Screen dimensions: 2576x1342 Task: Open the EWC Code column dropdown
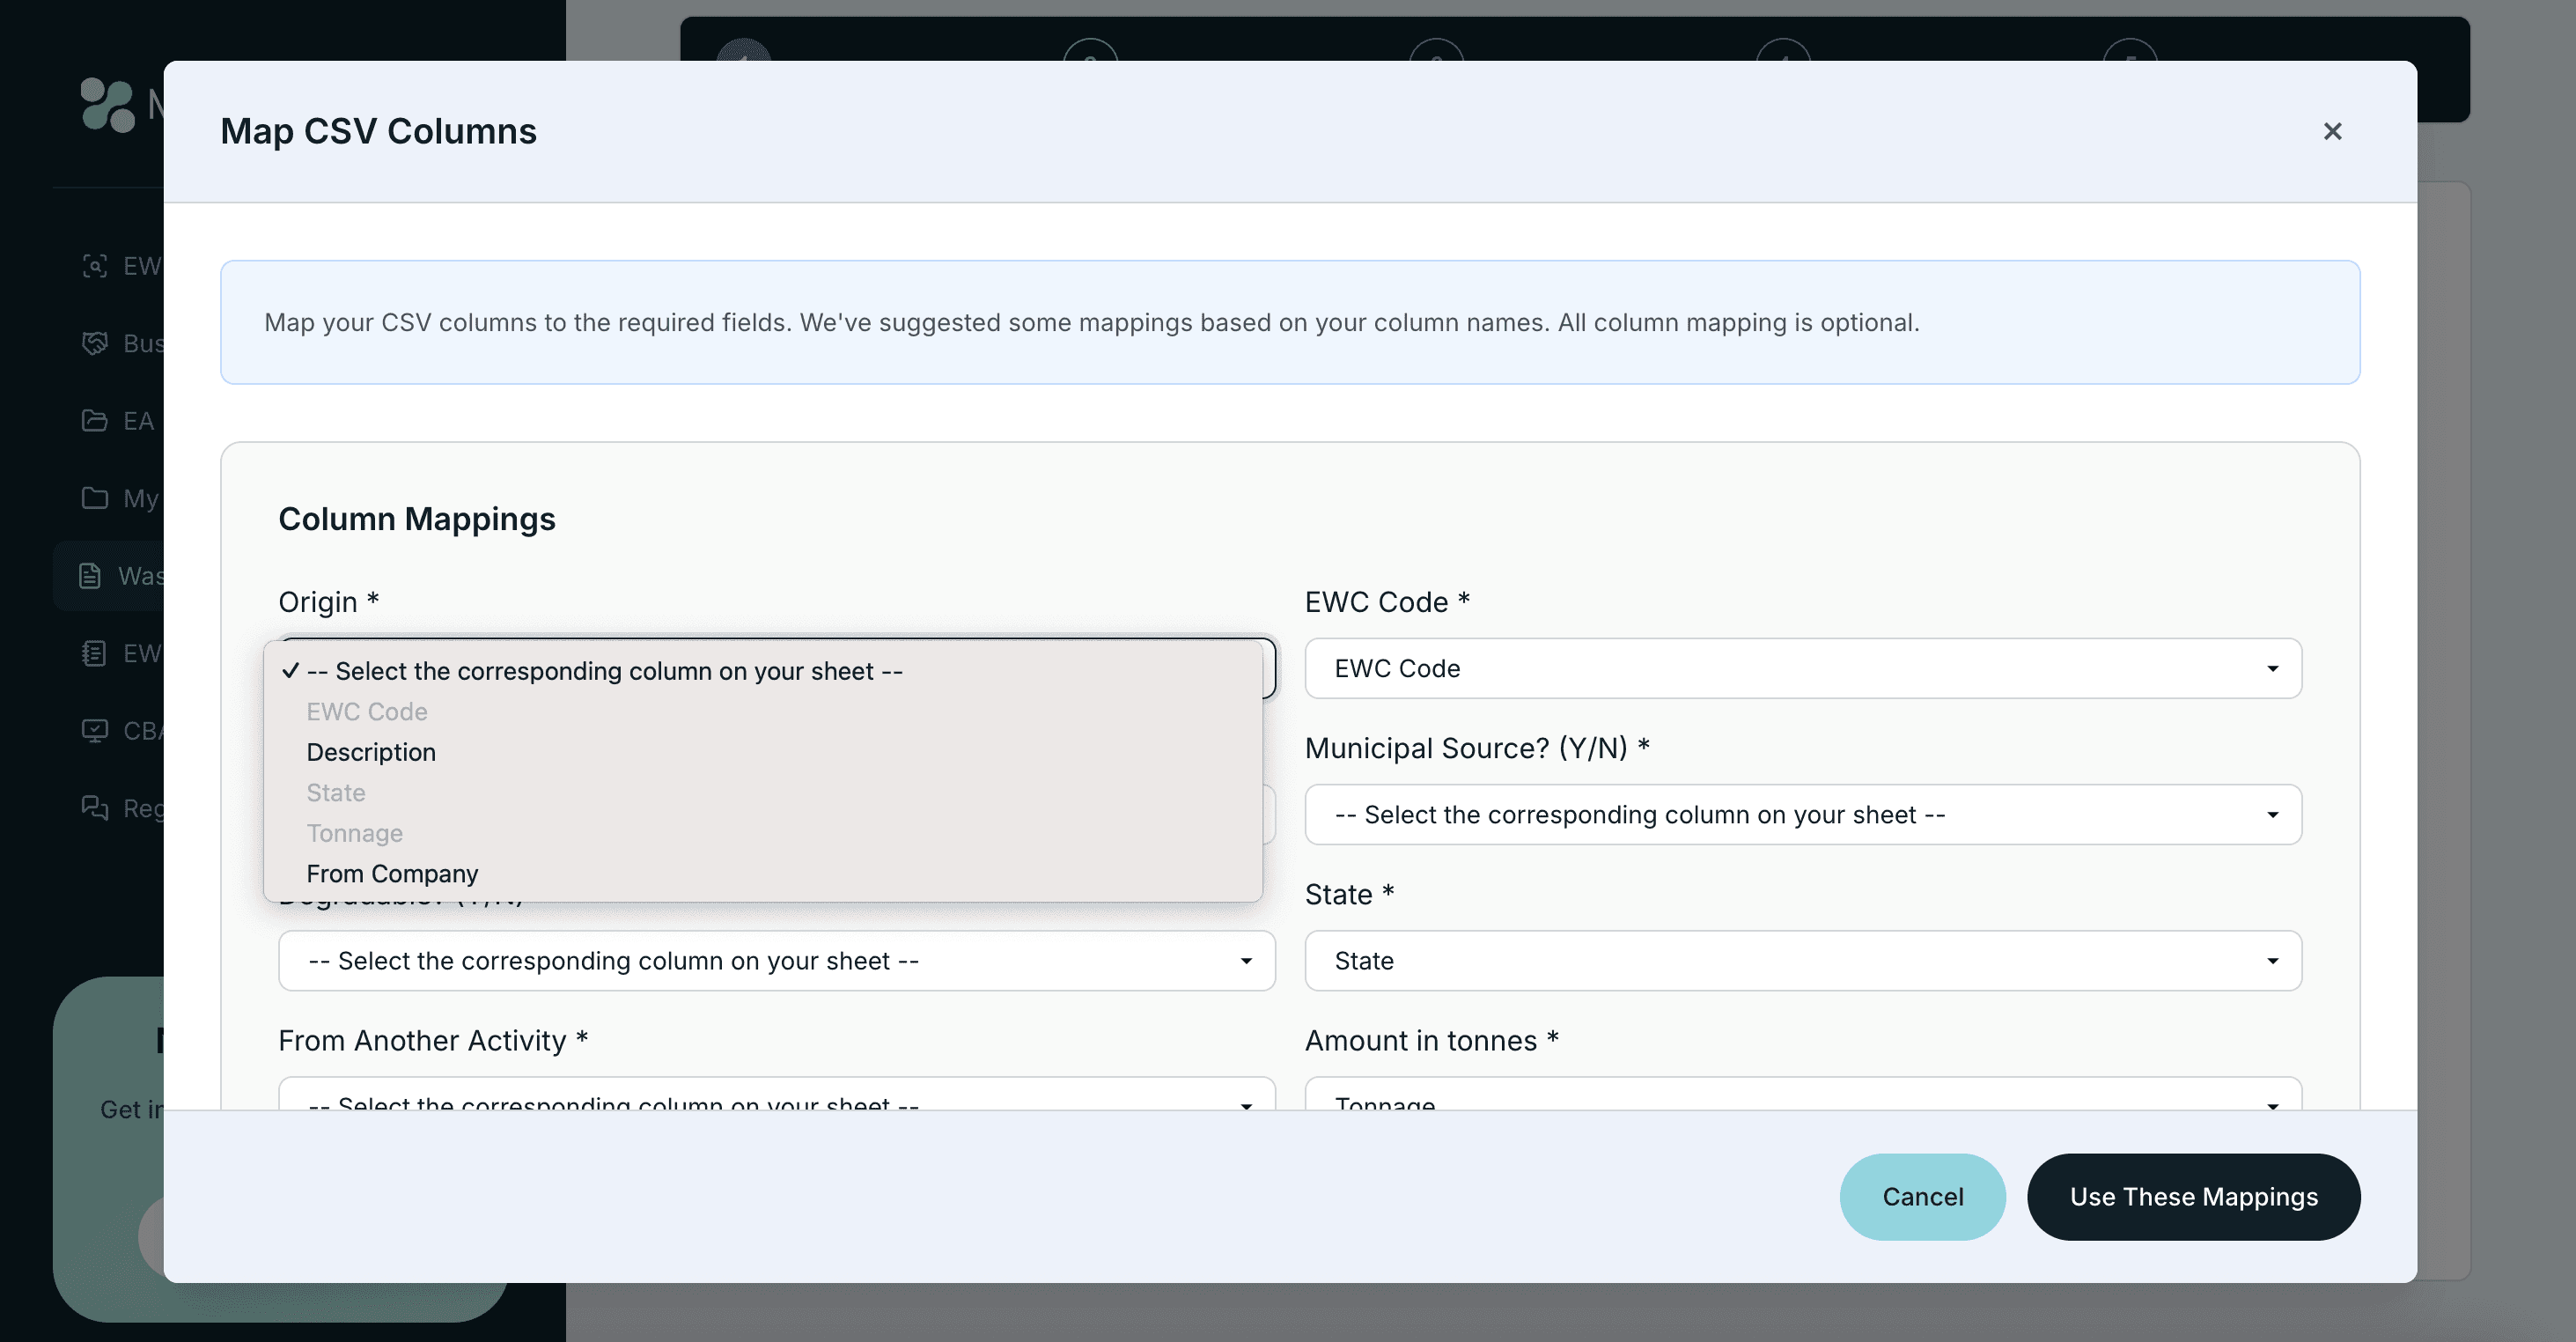point(1802,668)
